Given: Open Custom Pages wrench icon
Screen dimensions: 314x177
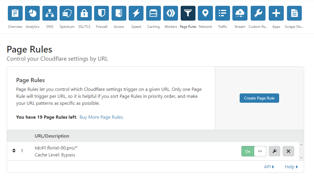Looking at the screenshot, I should pyautogui.click(x=258, y=13).
